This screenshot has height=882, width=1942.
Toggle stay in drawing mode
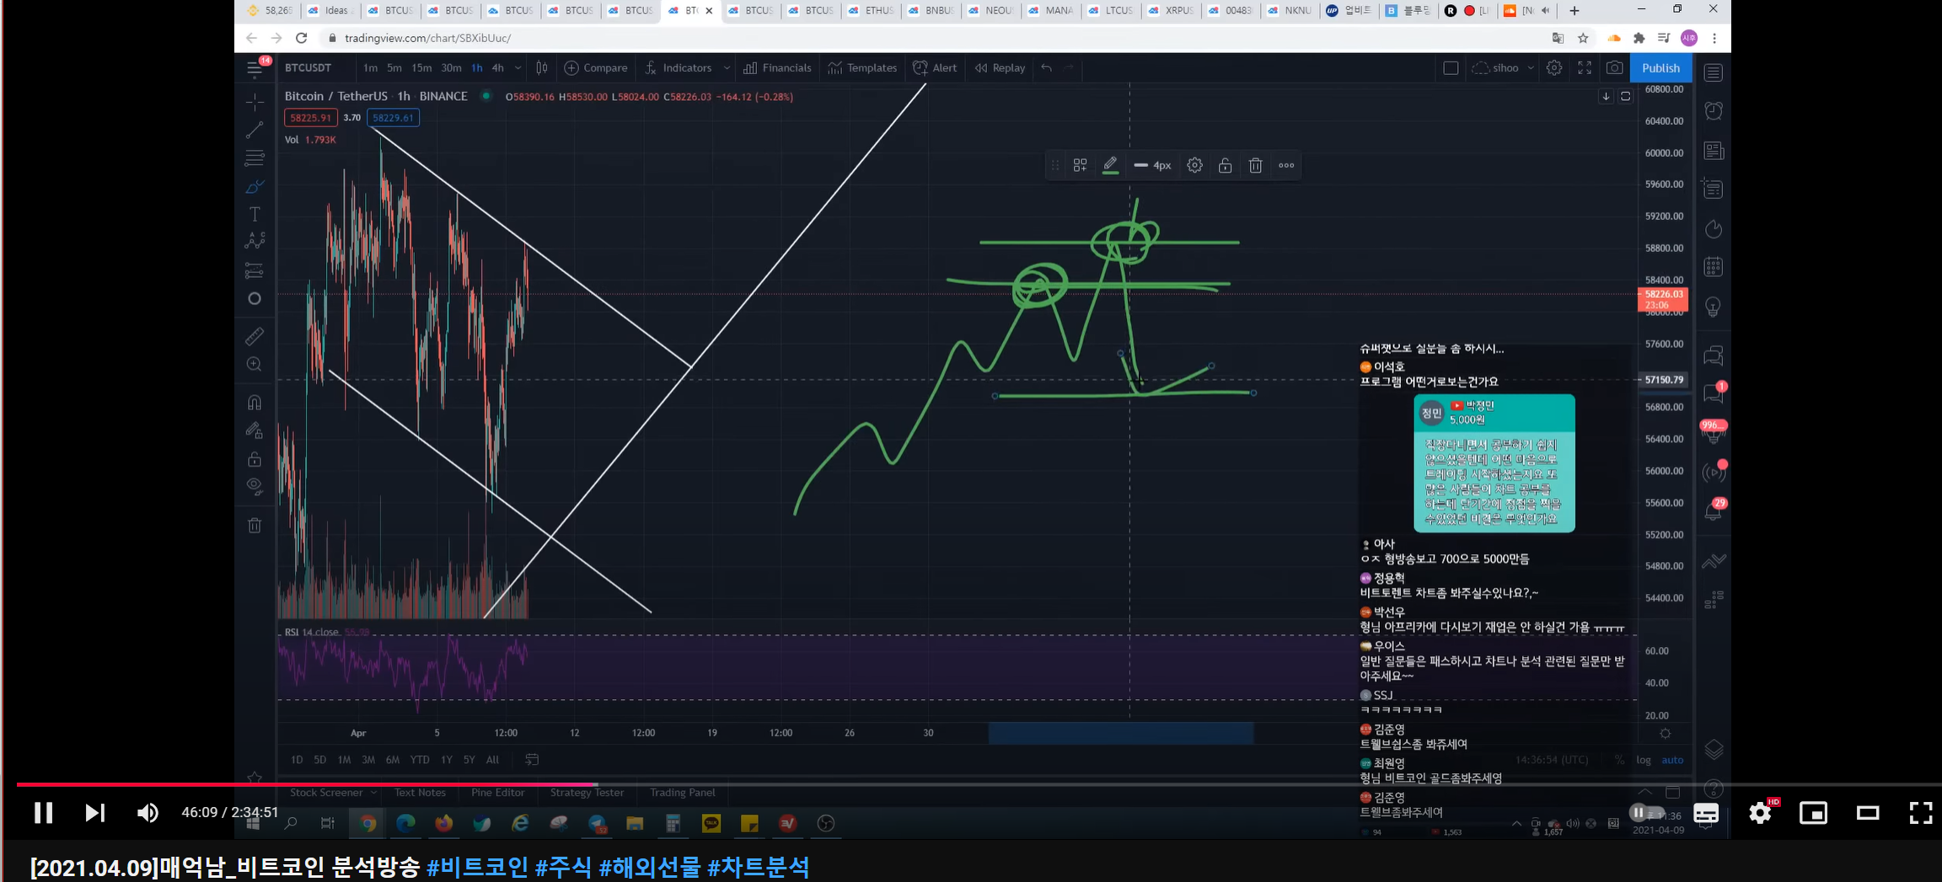click(x=255, y=430)
